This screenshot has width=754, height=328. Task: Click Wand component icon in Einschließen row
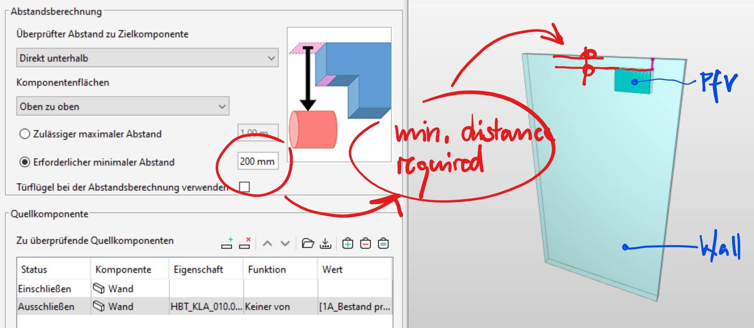tap(99, 288)
